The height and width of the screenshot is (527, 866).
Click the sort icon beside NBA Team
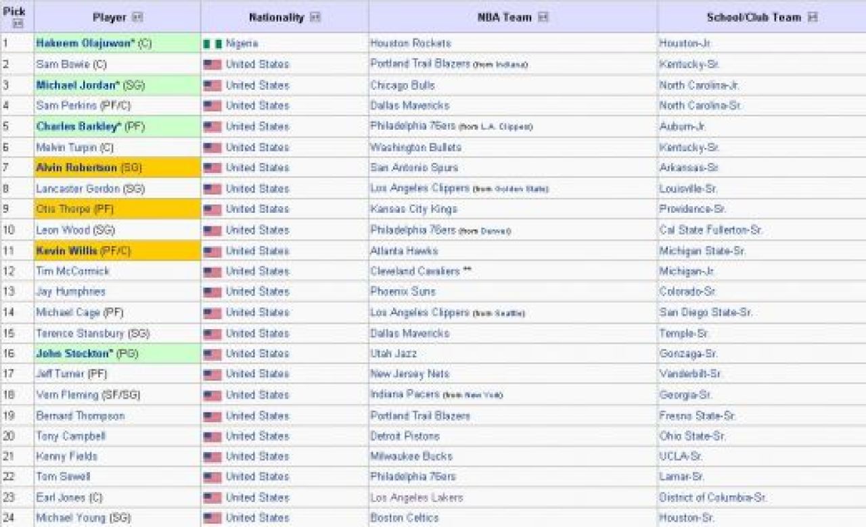point(543,18)
